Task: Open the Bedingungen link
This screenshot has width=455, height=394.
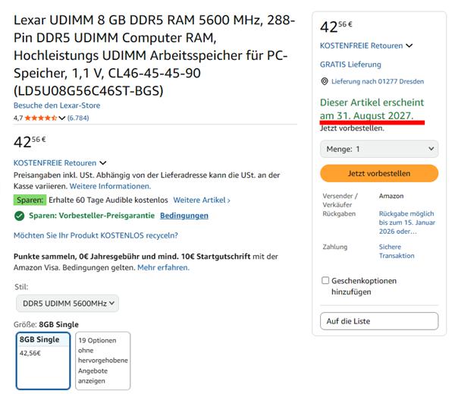Action: click(184, 216)
